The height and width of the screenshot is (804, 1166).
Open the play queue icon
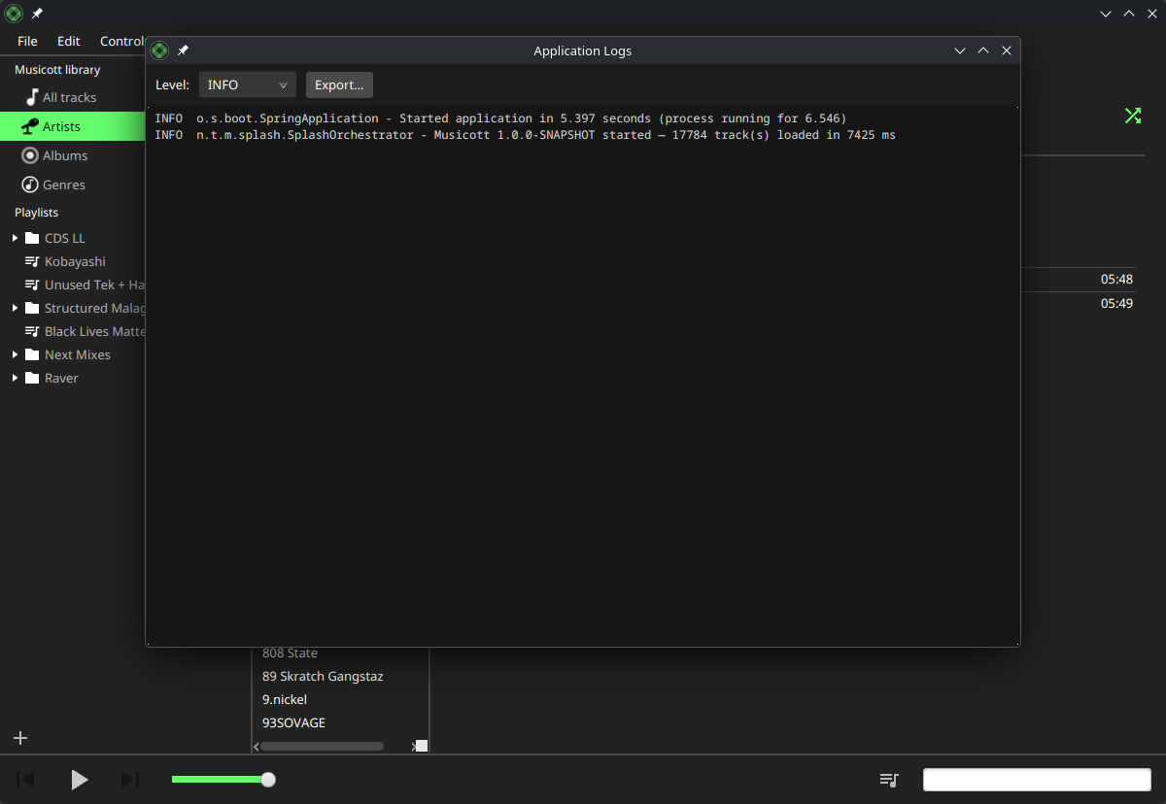889,780
